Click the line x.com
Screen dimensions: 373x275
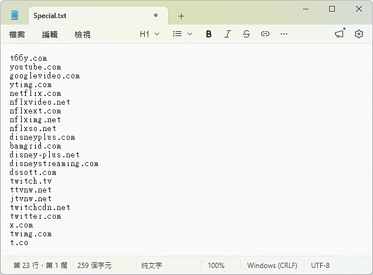pyautogui.click(x=22, y=225)
